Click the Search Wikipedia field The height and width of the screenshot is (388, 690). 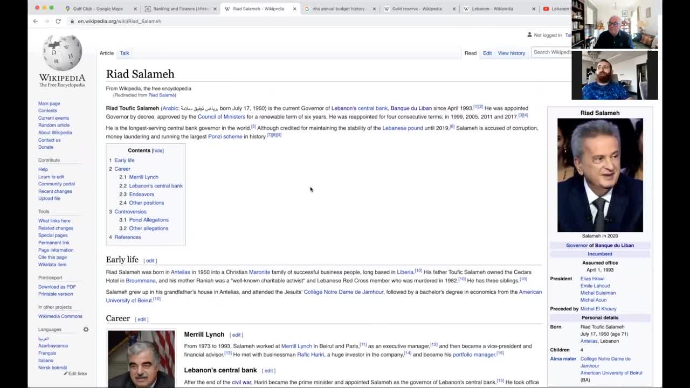[x=551, y=52]
